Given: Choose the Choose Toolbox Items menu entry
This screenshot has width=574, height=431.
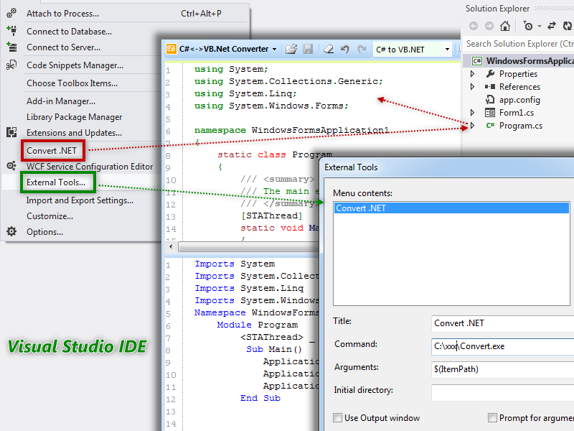Looking at the screenshot, I should (72, 83).
